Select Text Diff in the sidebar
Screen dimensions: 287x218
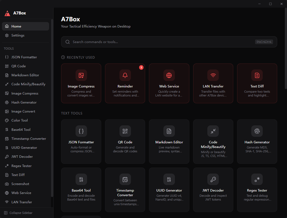click(25, 175)
